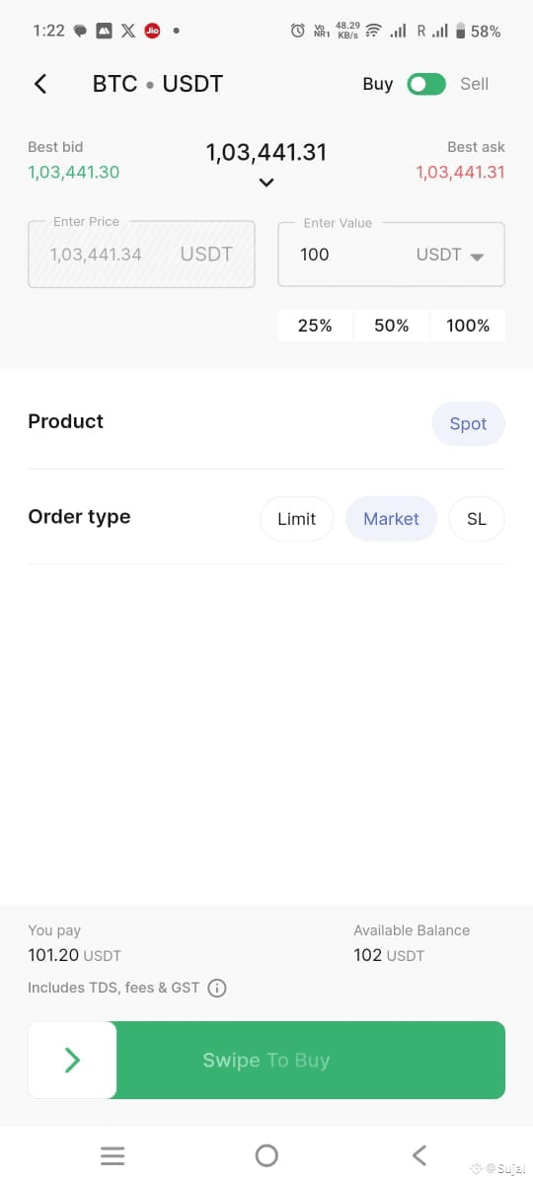533x1184 pixels.
Task: Switch to Sell label
Action: tap(474, 84)
